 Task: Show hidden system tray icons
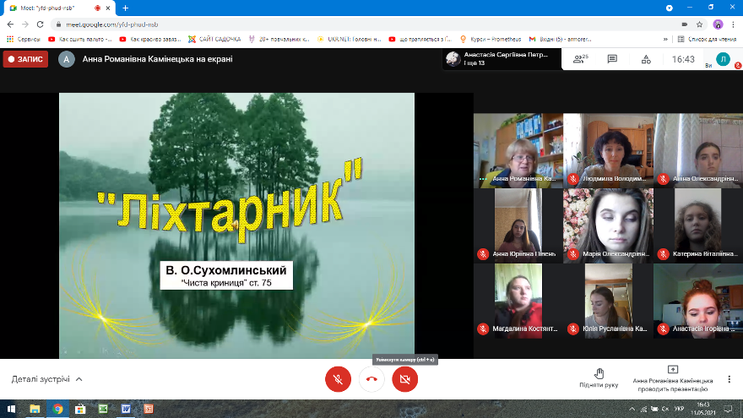coord(632,409)
